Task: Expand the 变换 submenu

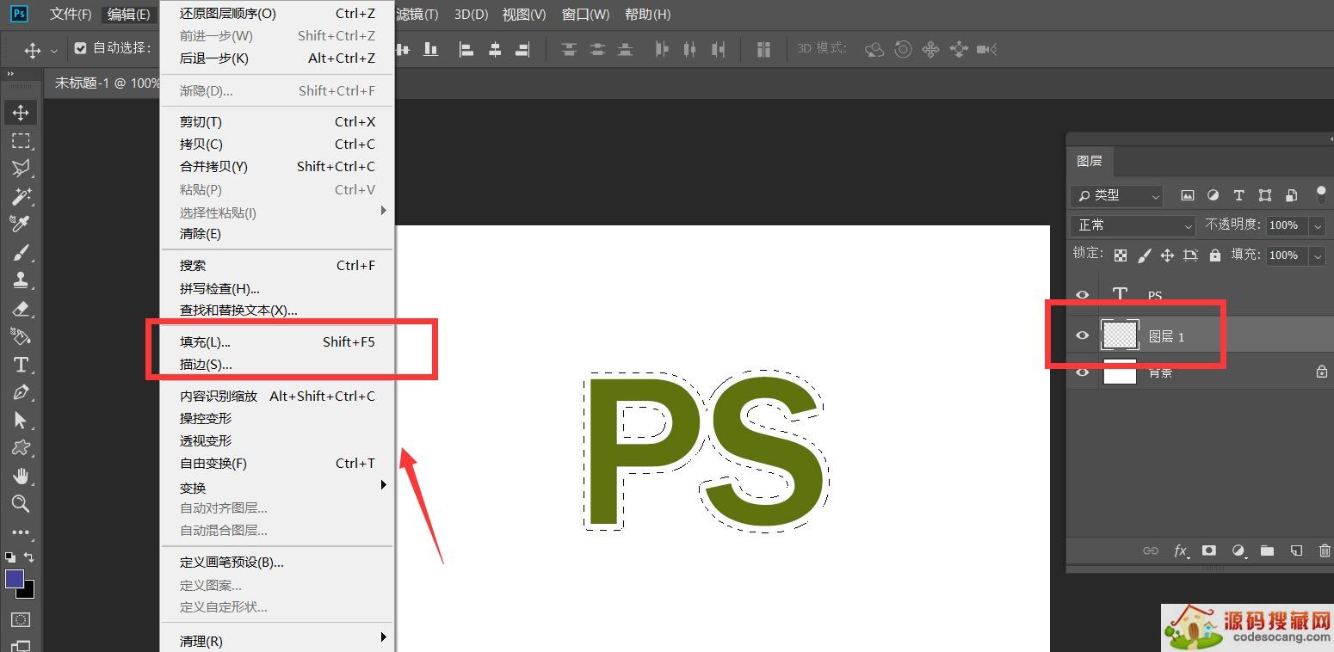Action: pos(277,487)
